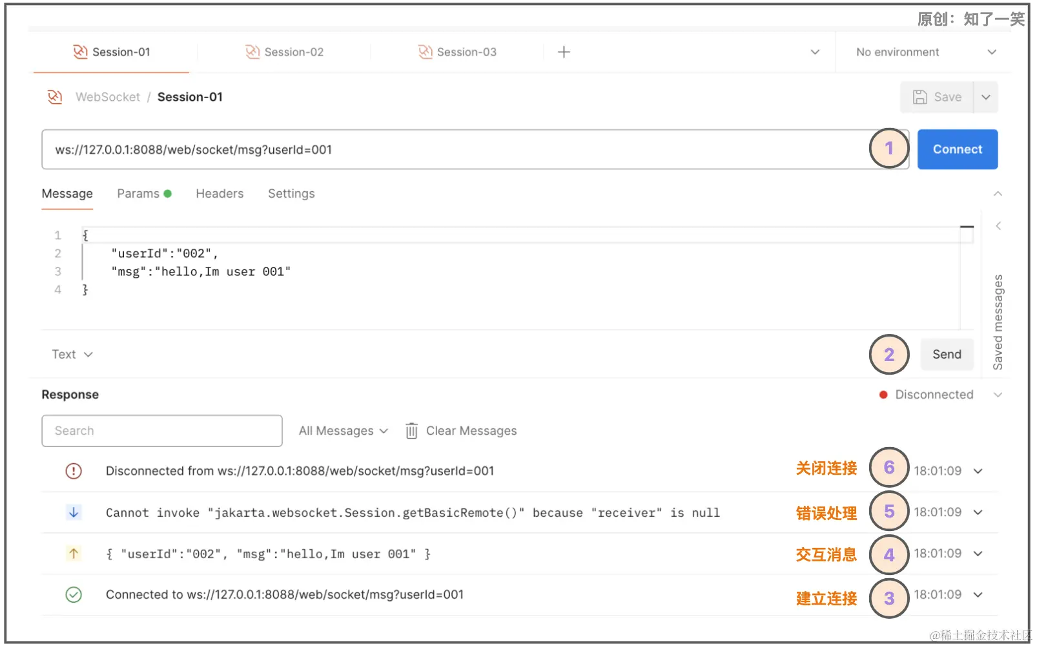This screenshot has width=1037, height=646.
Task: Collapse the Response section with the chevron
Action: point(998,395)
